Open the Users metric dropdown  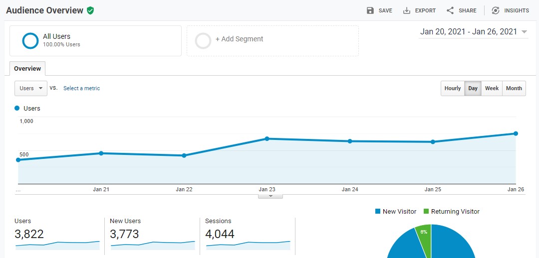(31, 88)
